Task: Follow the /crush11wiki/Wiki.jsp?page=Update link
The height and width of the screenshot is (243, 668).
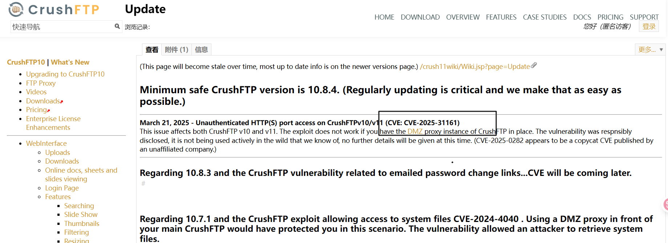Action: click(475, 67)
